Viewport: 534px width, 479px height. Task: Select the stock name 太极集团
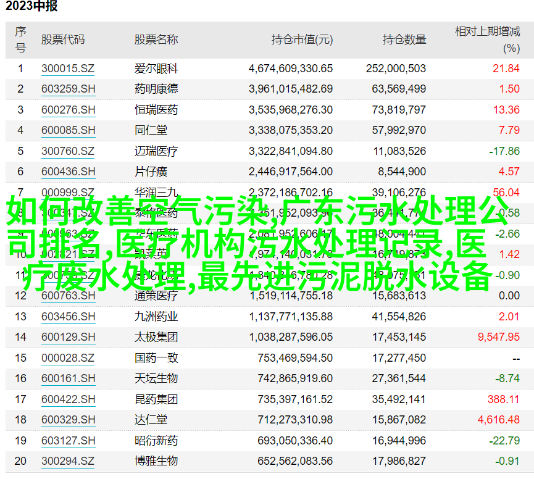(156, 337)
